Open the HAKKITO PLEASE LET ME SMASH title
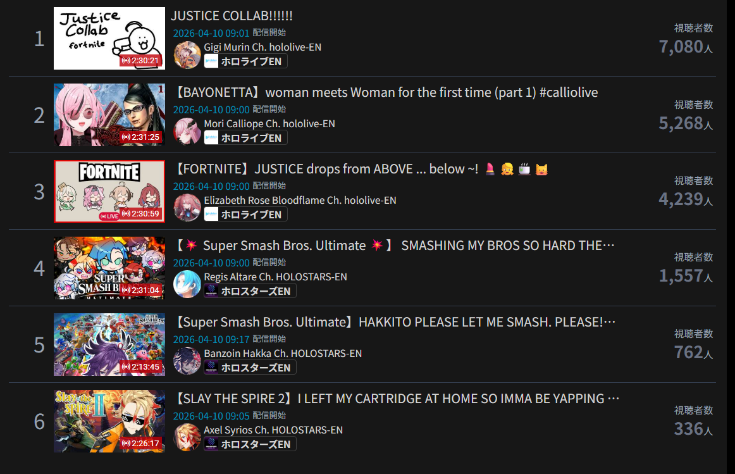Screen dimensions: 735x474 394,322
